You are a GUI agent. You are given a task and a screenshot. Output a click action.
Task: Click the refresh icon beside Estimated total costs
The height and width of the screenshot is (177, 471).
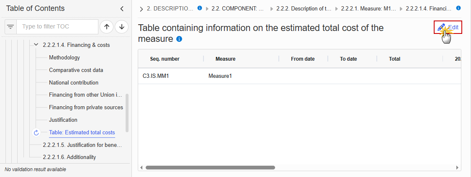(x=36, y=133)
